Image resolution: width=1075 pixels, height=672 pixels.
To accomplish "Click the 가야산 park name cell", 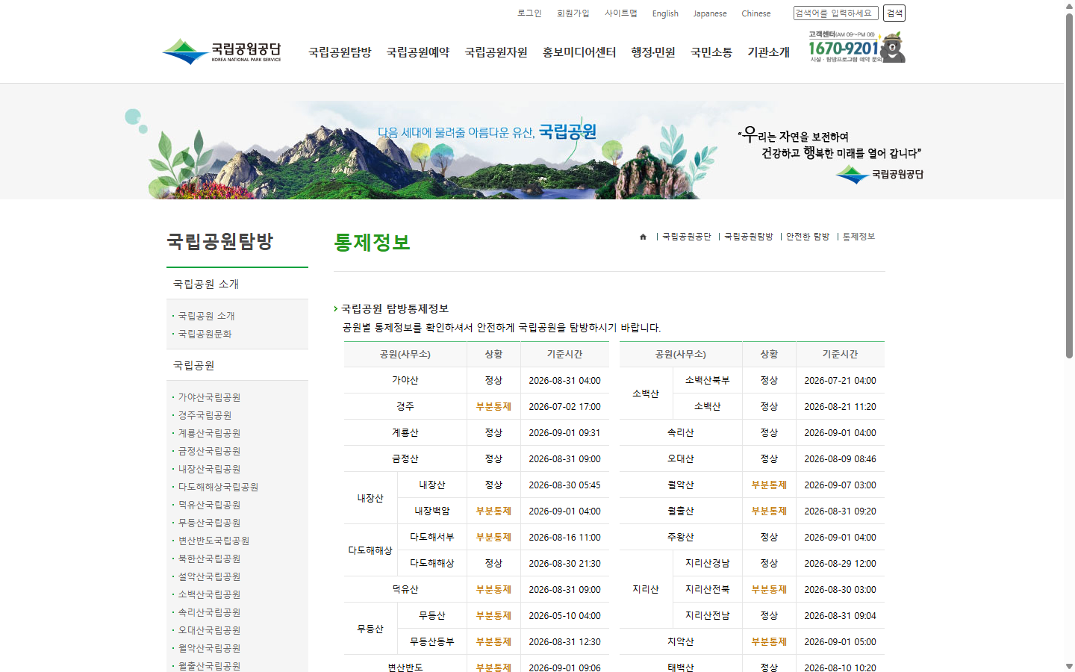I will [405, 380].
